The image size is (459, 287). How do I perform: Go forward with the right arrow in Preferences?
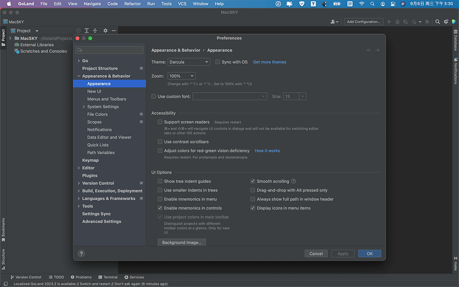click(x=377, y=50)
